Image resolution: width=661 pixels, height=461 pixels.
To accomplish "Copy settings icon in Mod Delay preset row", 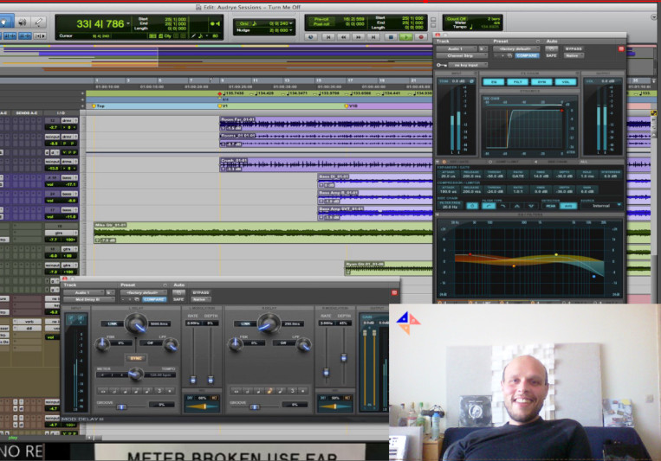I will (137, 299).
